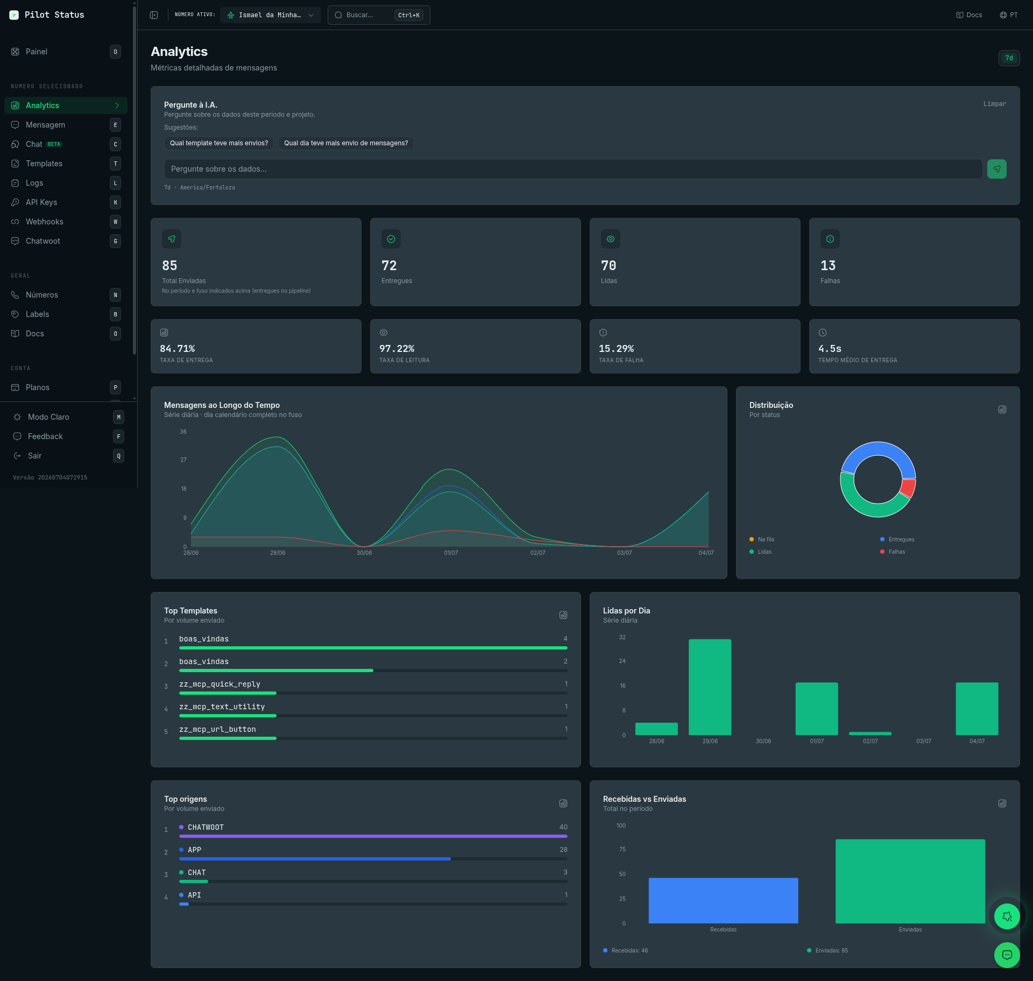The image size is (1033, 981).
Task: Open Chatwoot in the sidebar
Action: 66,241
